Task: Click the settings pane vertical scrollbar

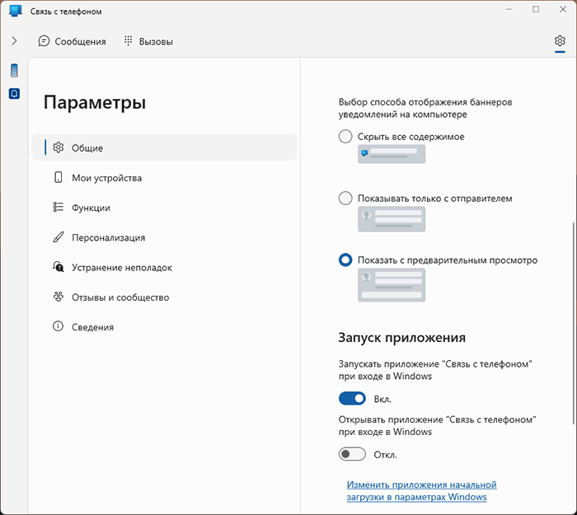Action: click(x=574, y=323)
